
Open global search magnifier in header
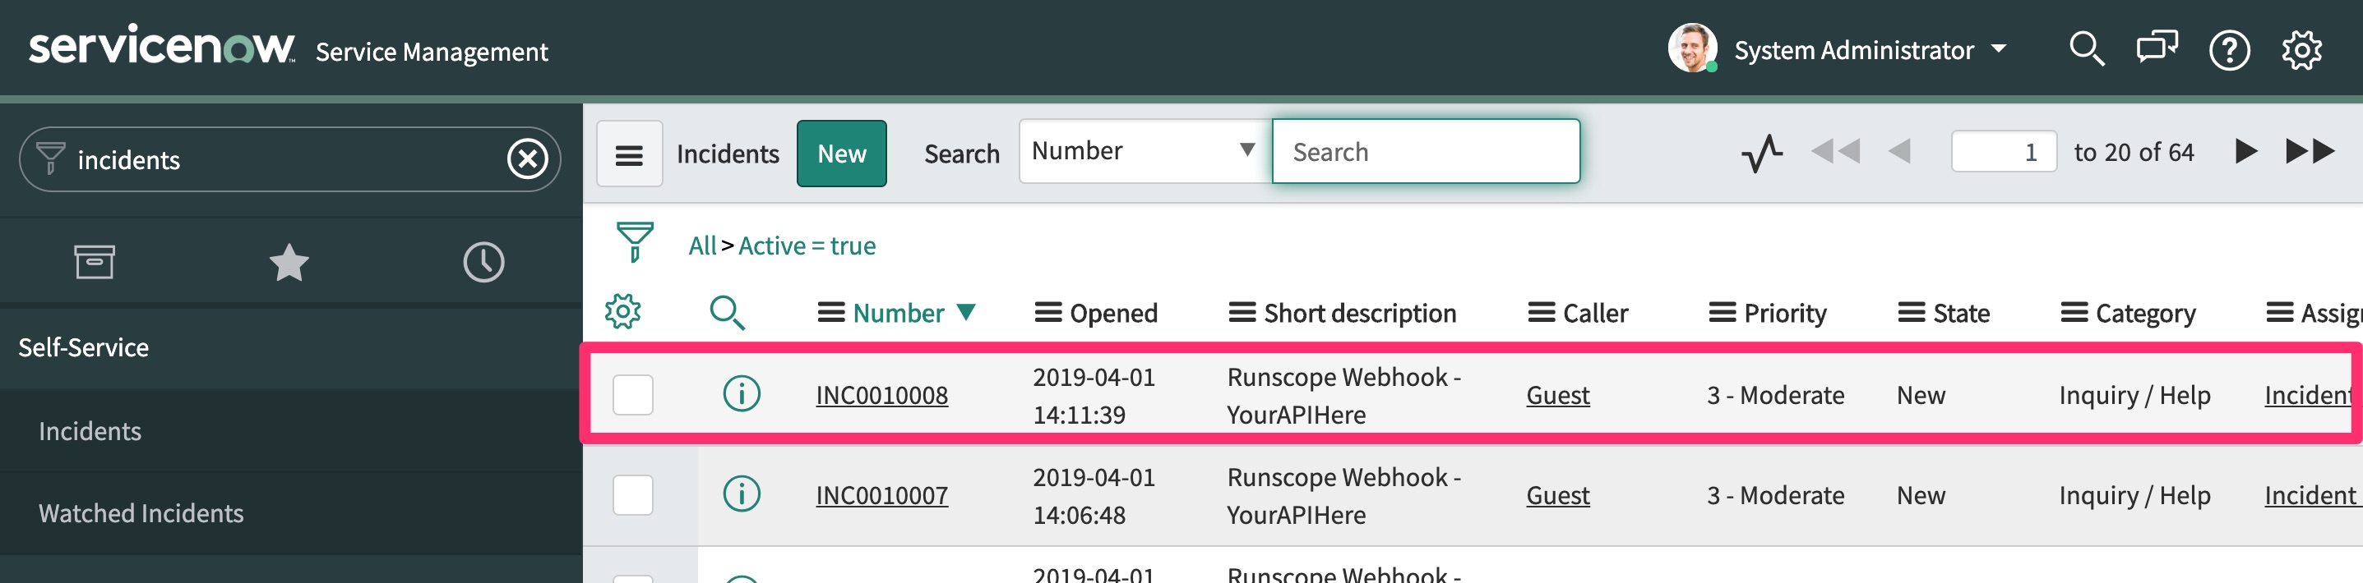pos(2086,48)
